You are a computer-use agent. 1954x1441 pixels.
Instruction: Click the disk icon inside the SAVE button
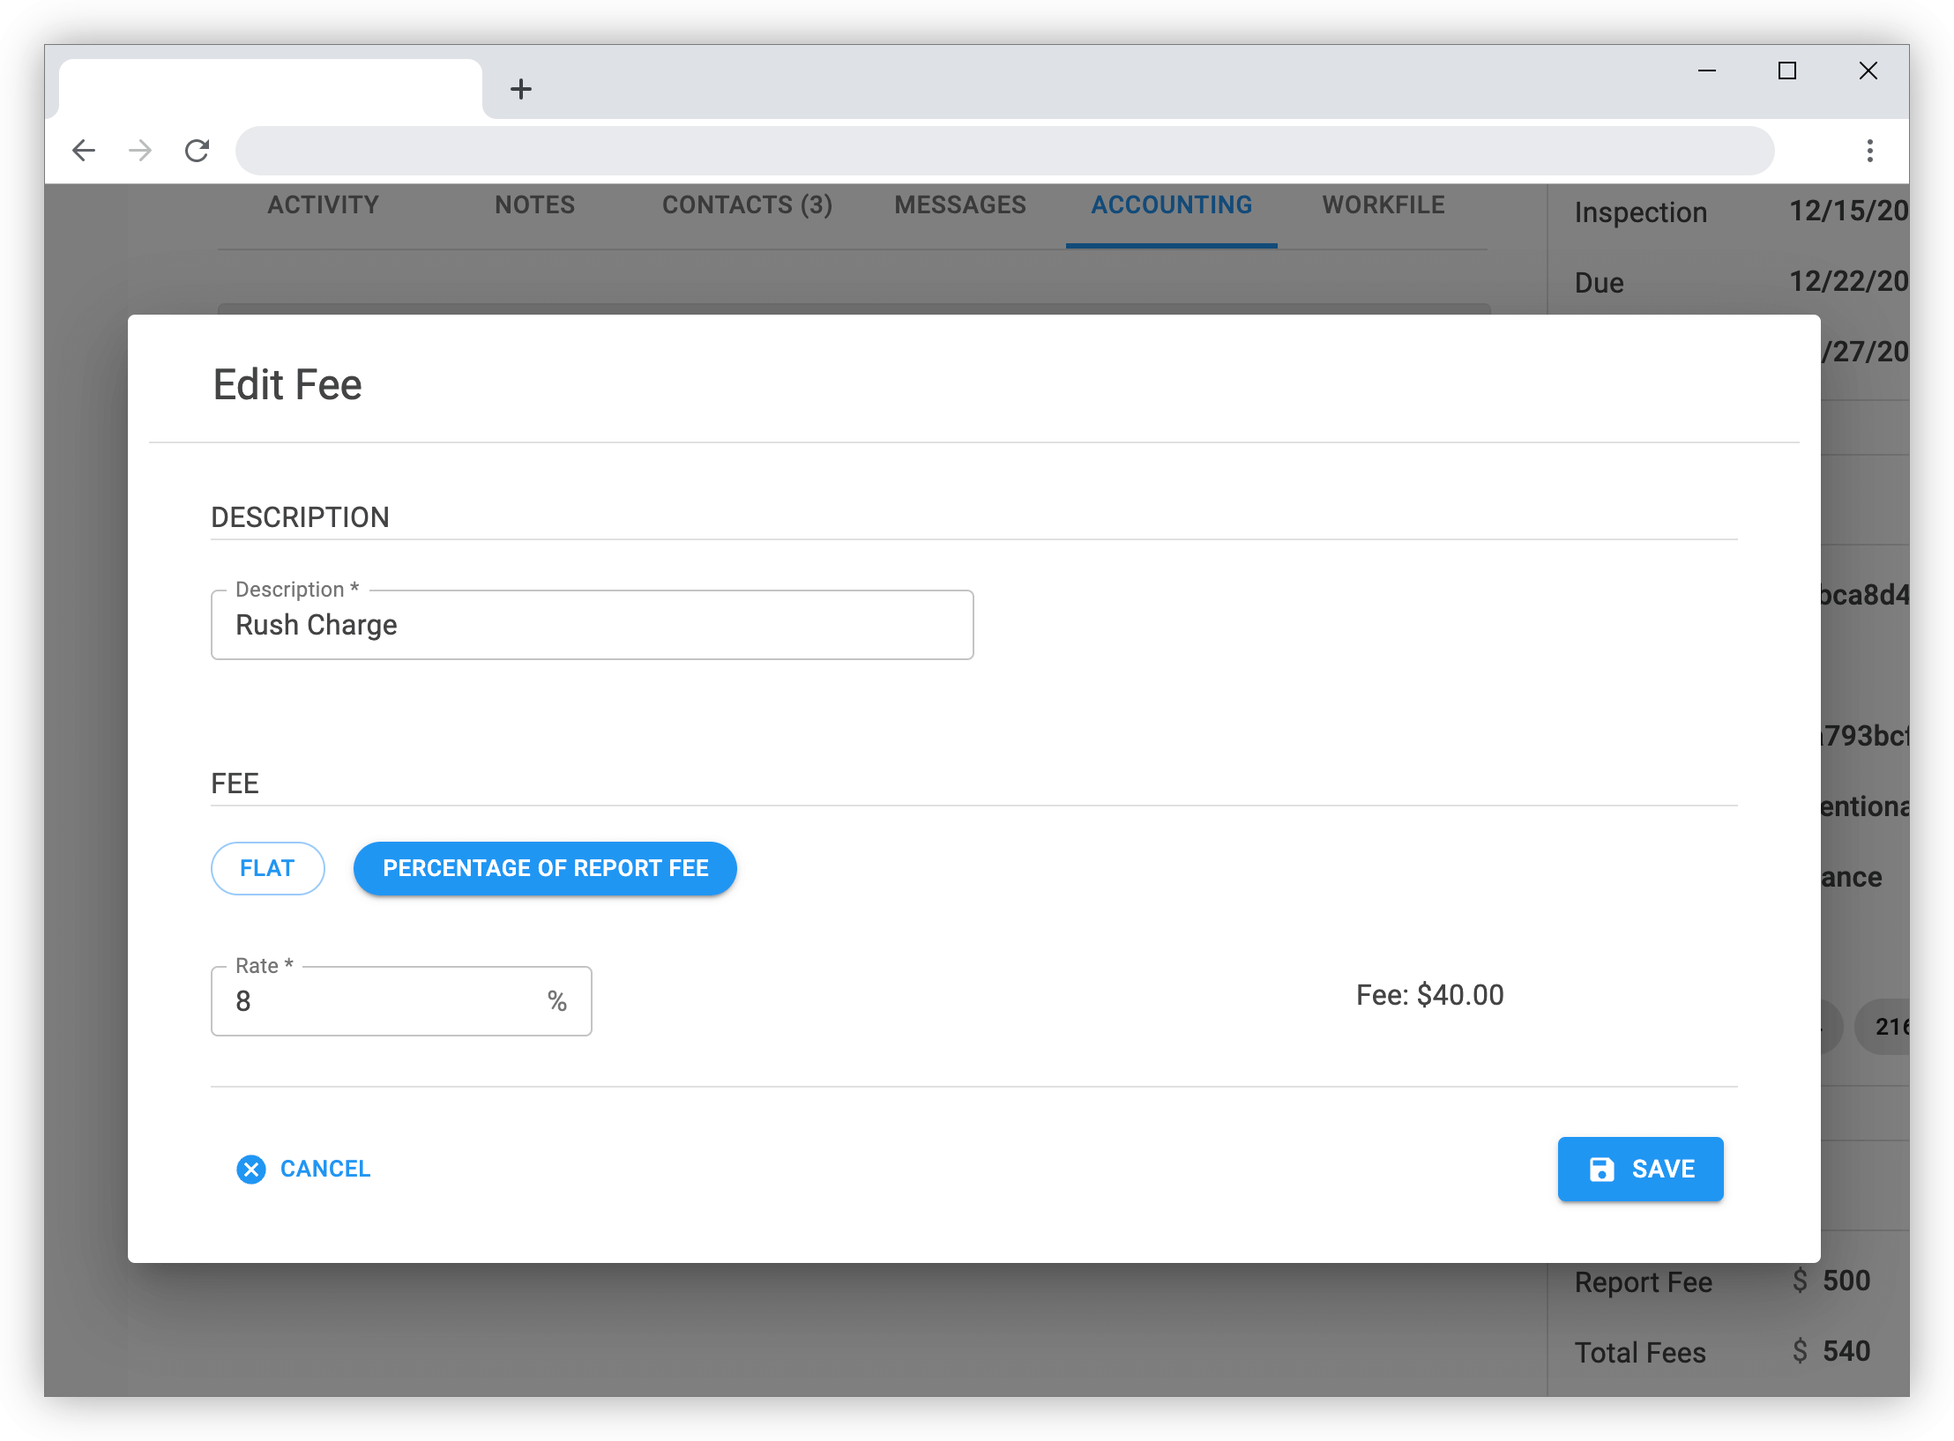[1603, 1169]
